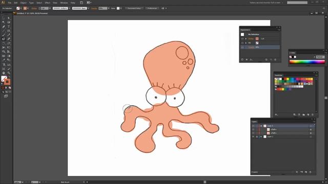Open fill color dropdown in control bar
328x184 pixels.
point(21,8)
